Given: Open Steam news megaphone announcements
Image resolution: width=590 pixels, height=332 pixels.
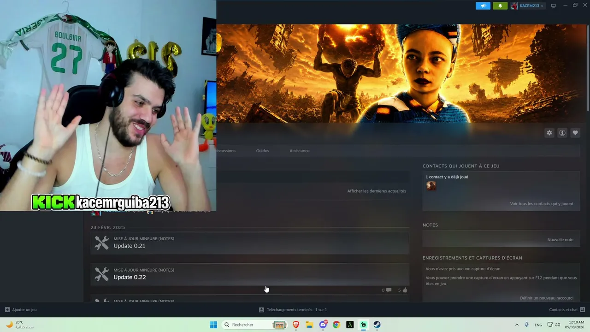Looking at the screenshot, I should click(483, 6).
